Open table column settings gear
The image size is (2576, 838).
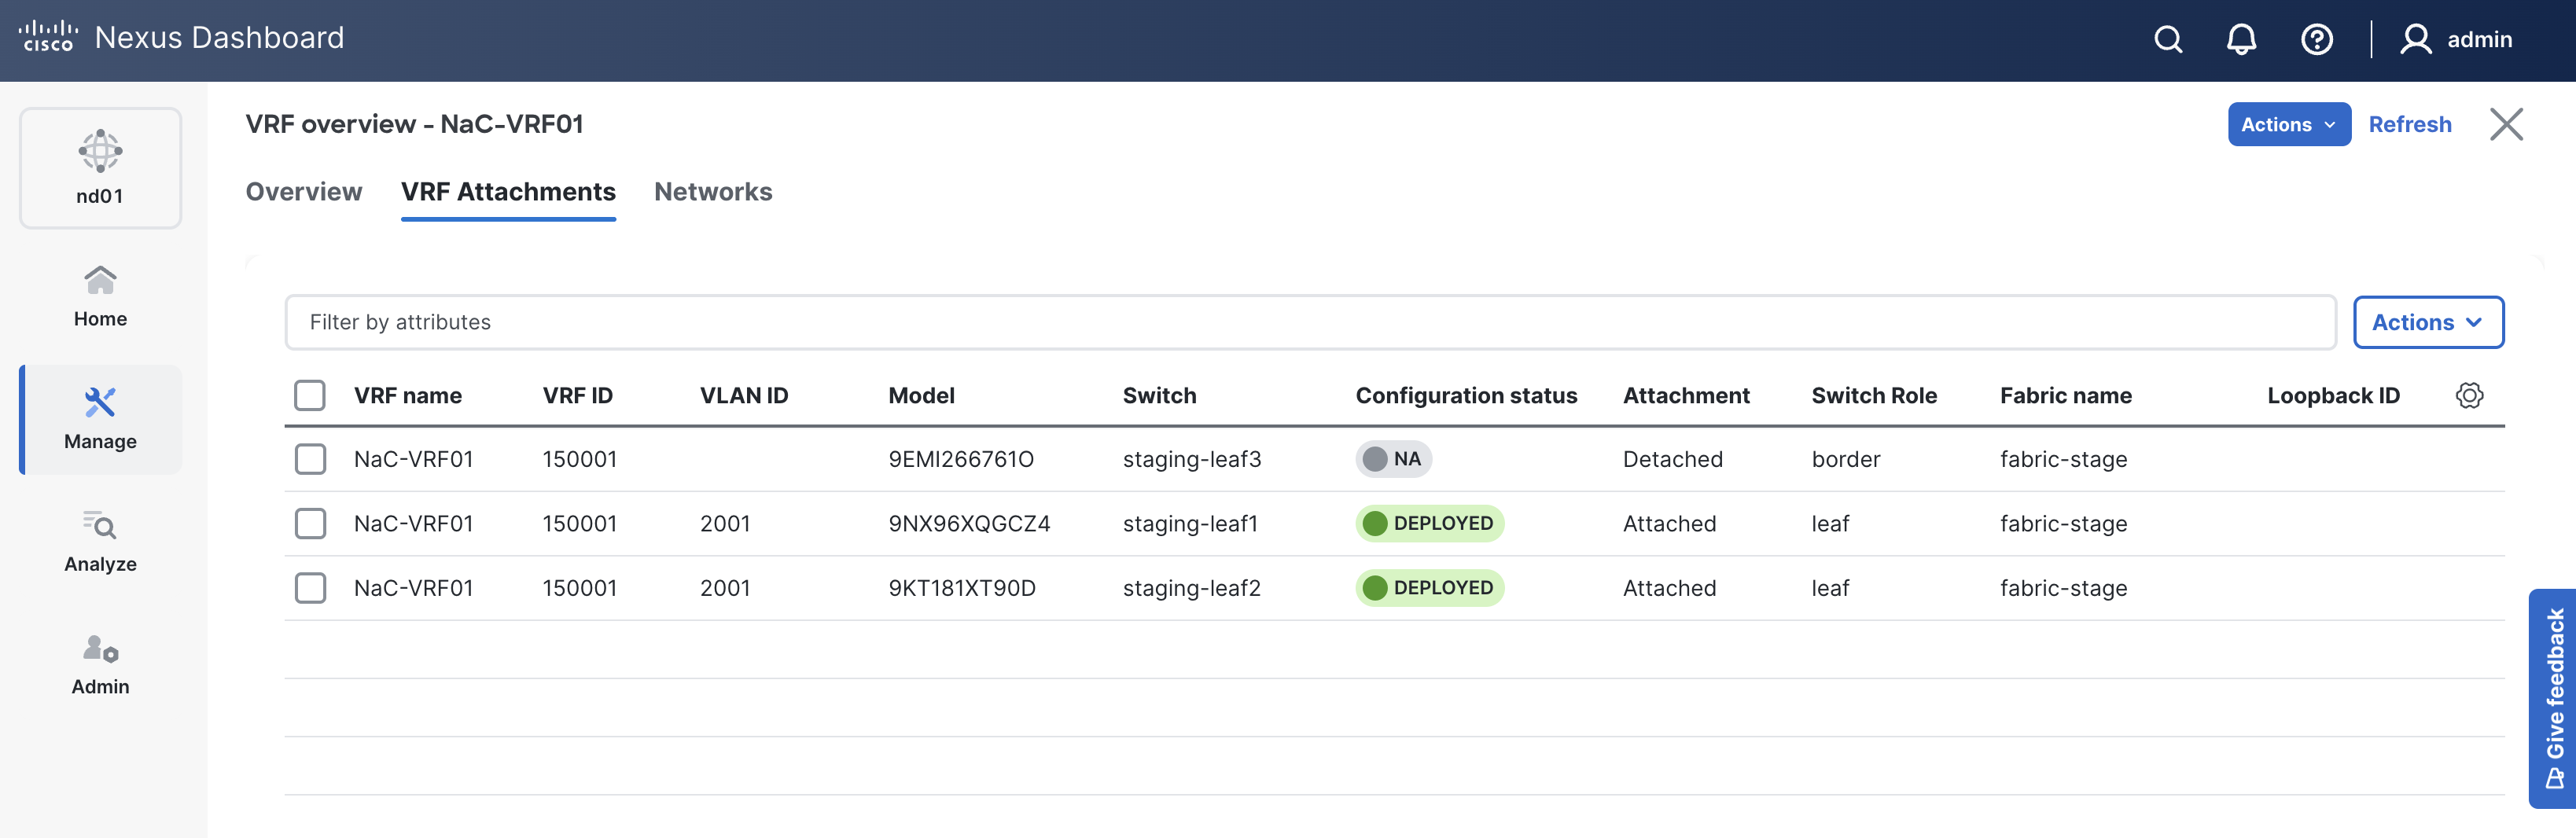point(2468,395)
